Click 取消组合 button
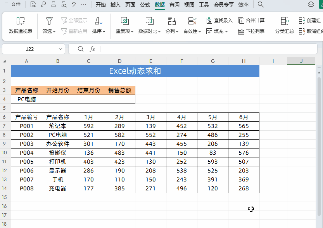The image size is (323, 228). coord(311,31)
